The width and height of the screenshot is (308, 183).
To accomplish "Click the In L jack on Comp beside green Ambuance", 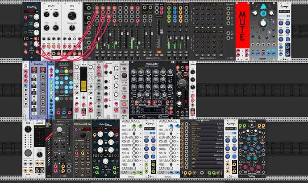I will coord(146,165).
